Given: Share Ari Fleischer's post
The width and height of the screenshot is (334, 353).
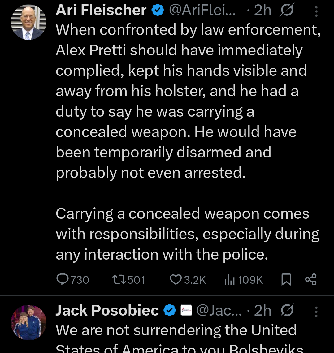Looking at the screenshot, I should pos(311,279).
